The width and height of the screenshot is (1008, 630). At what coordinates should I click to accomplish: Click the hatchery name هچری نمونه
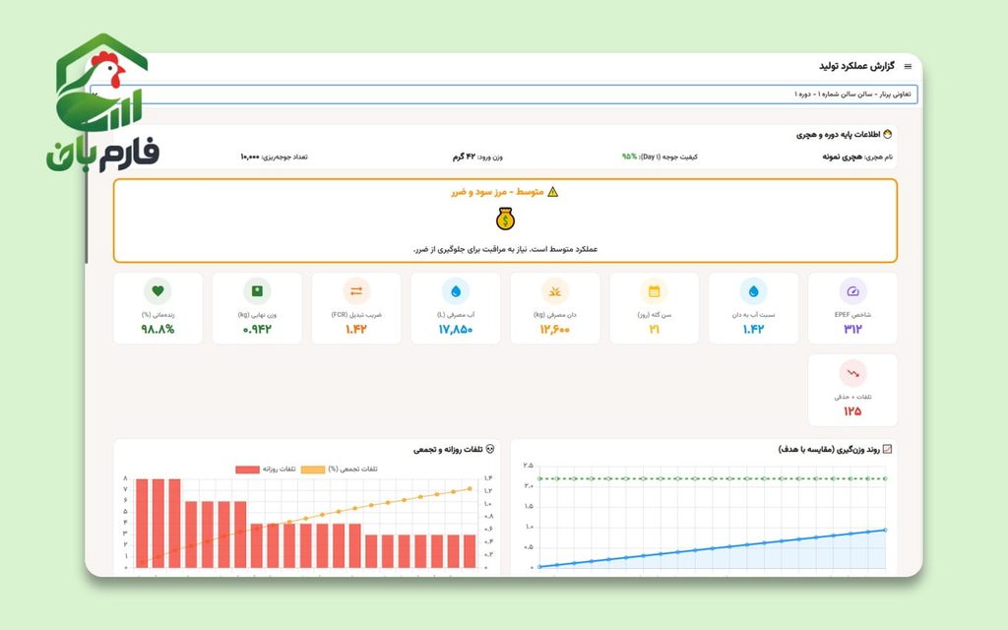tap(843, 157)
